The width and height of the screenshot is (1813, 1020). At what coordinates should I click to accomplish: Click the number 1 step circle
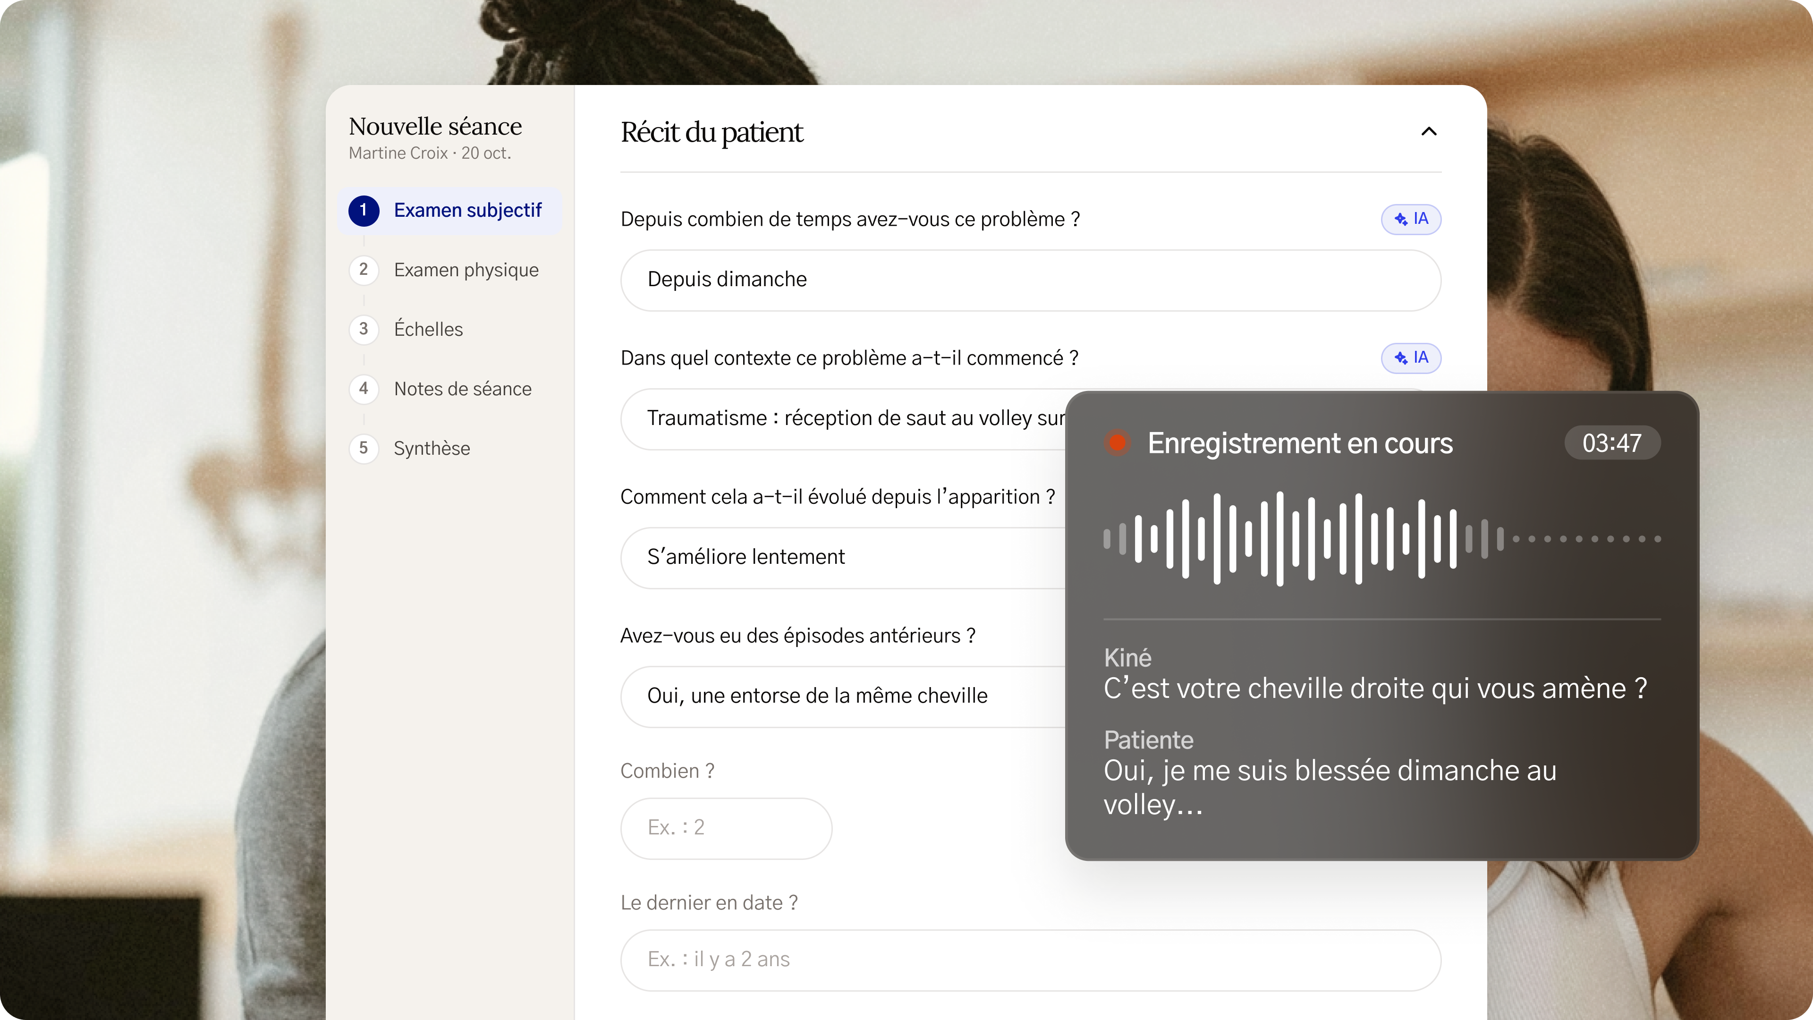coord(364,211)
